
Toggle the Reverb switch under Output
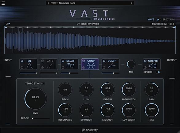pos(158,72)
